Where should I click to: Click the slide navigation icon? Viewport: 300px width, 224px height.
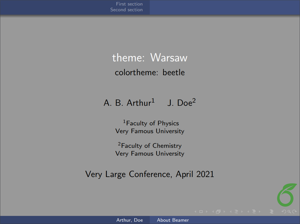click(x=201, y=211)
